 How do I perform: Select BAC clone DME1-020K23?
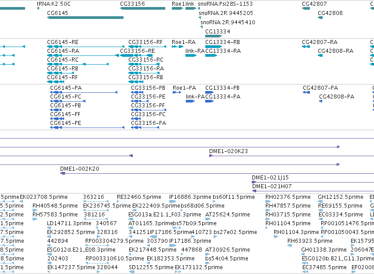pyautogui.click(x=229, y=151)
